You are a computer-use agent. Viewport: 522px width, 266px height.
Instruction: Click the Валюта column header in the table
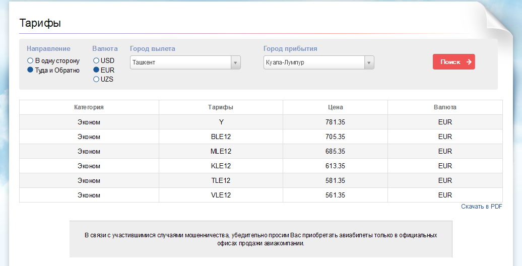[x=445, y=107]
